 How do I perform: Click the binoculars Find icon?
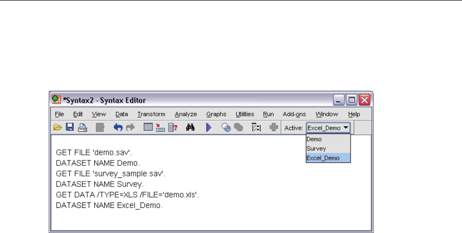(x=190, y=127)
